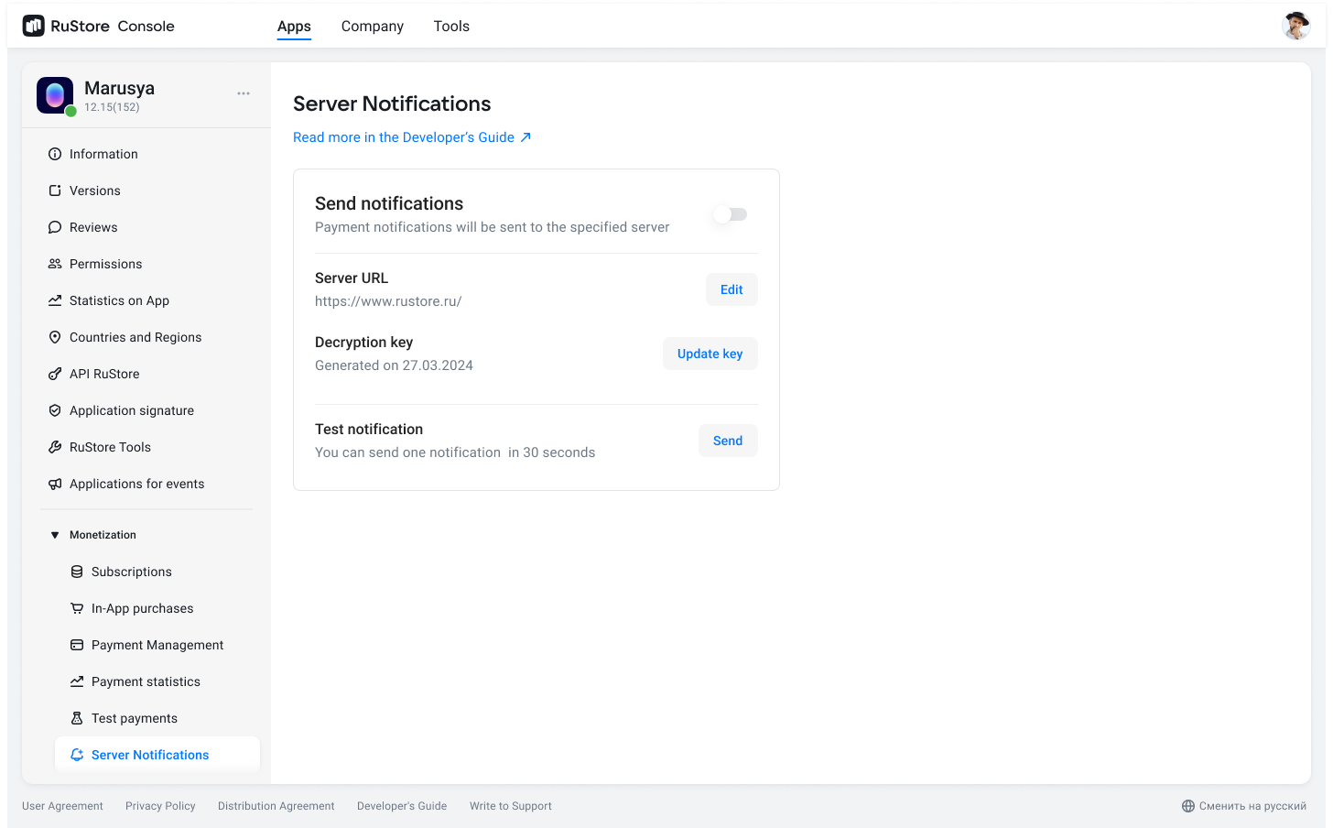Screen dimensions: 1333x828
Task: Click the API RuStore link icon
Action: tap(55, 374)
